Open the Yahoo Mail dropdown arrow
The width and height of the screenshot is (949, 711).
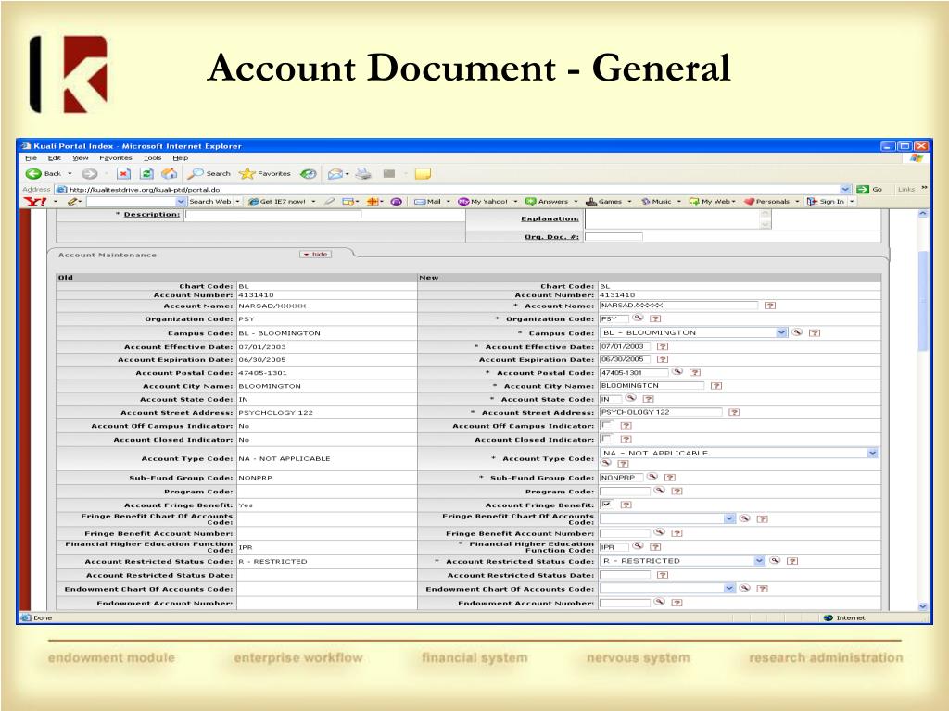click(448, 201)
